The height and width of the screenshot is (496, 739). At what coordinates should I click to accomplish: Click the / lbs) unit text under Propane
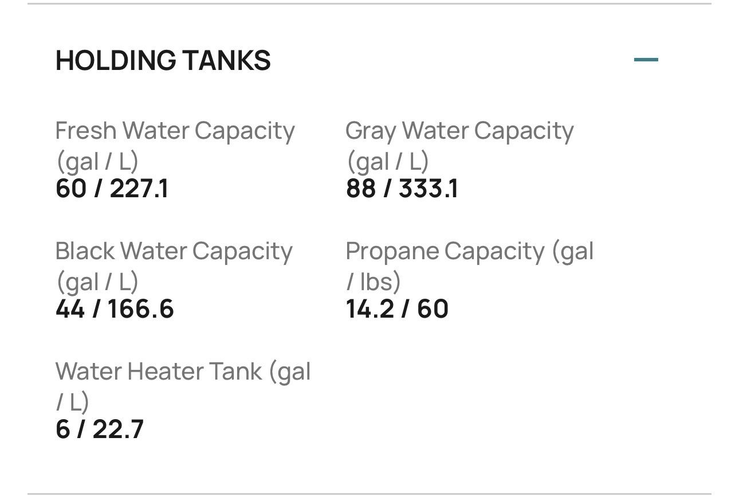(374, 282)
